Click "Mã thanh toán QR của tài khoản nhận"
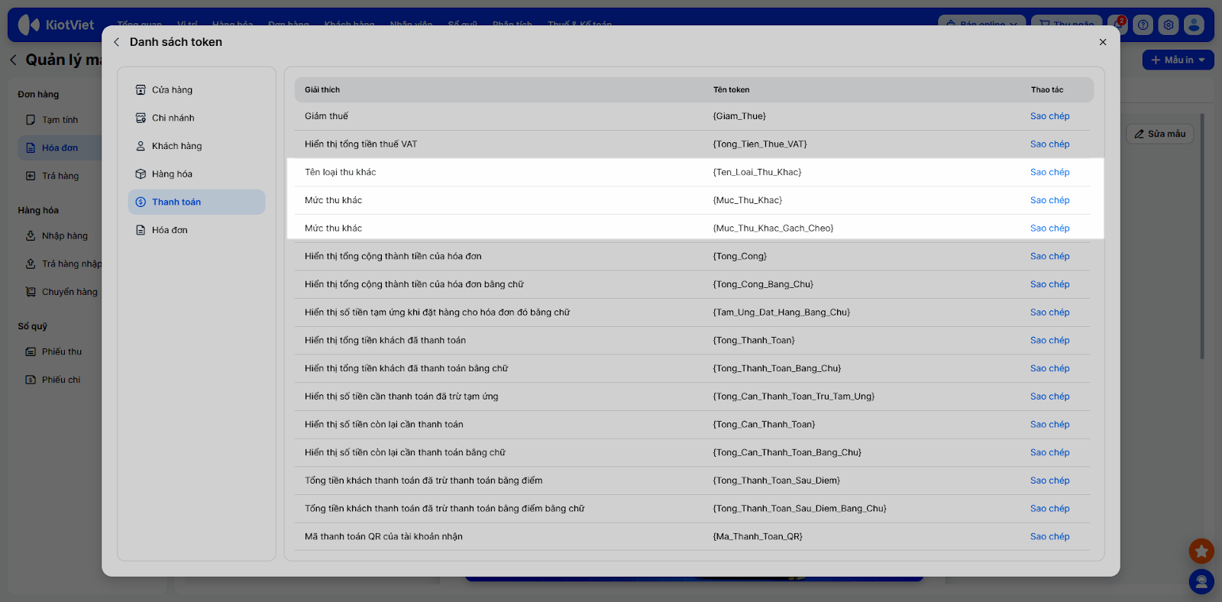The image size is (1222, 602). (383, 536)
